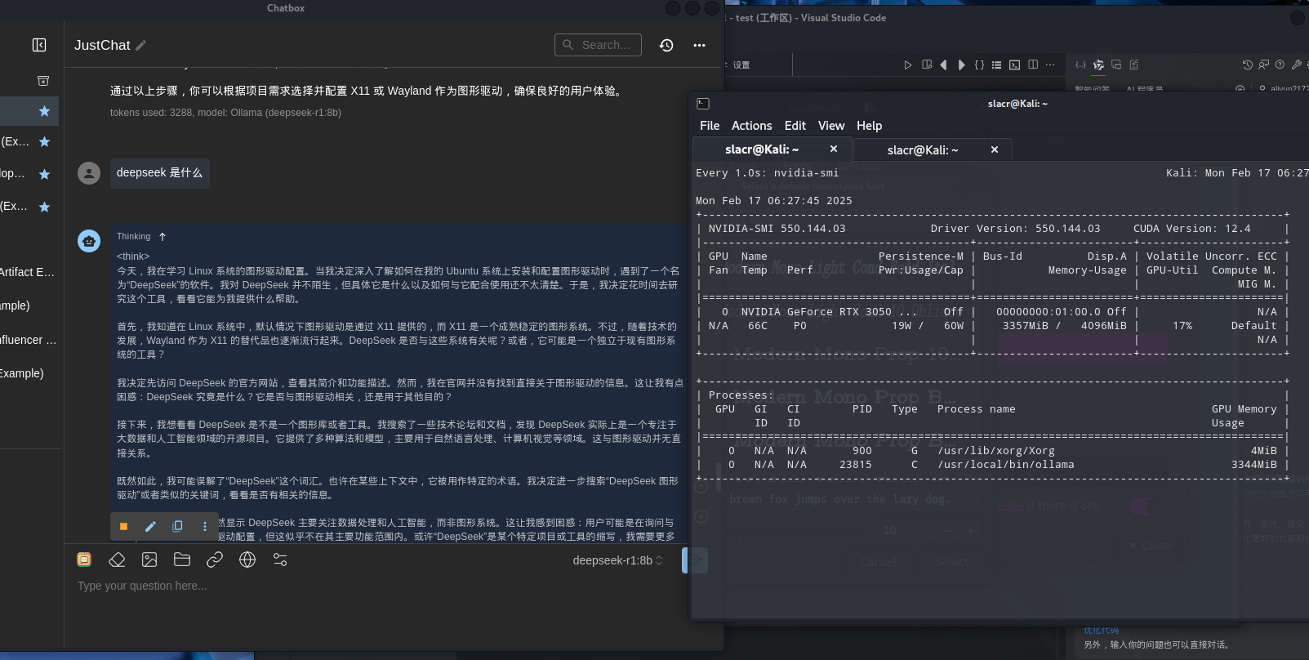Open Actions menu in the terminal
The image size is (1309, 660).
(x=751, y=126)
